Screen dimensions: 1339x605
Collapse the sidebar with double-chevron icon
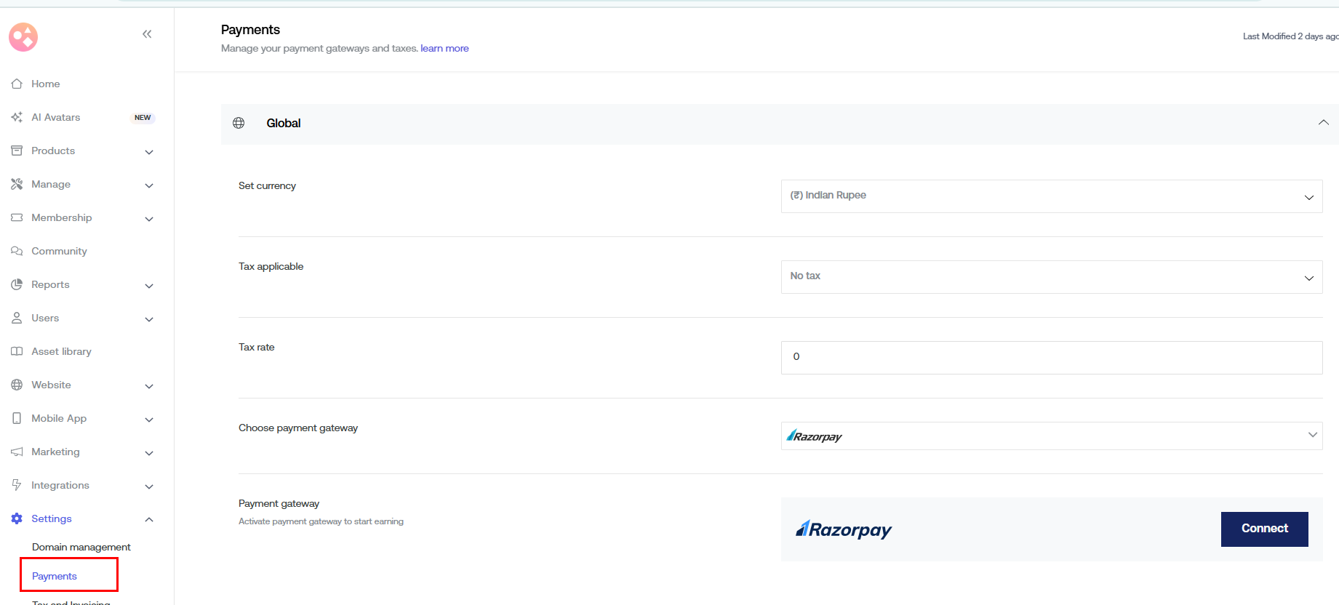click(147, 34)
